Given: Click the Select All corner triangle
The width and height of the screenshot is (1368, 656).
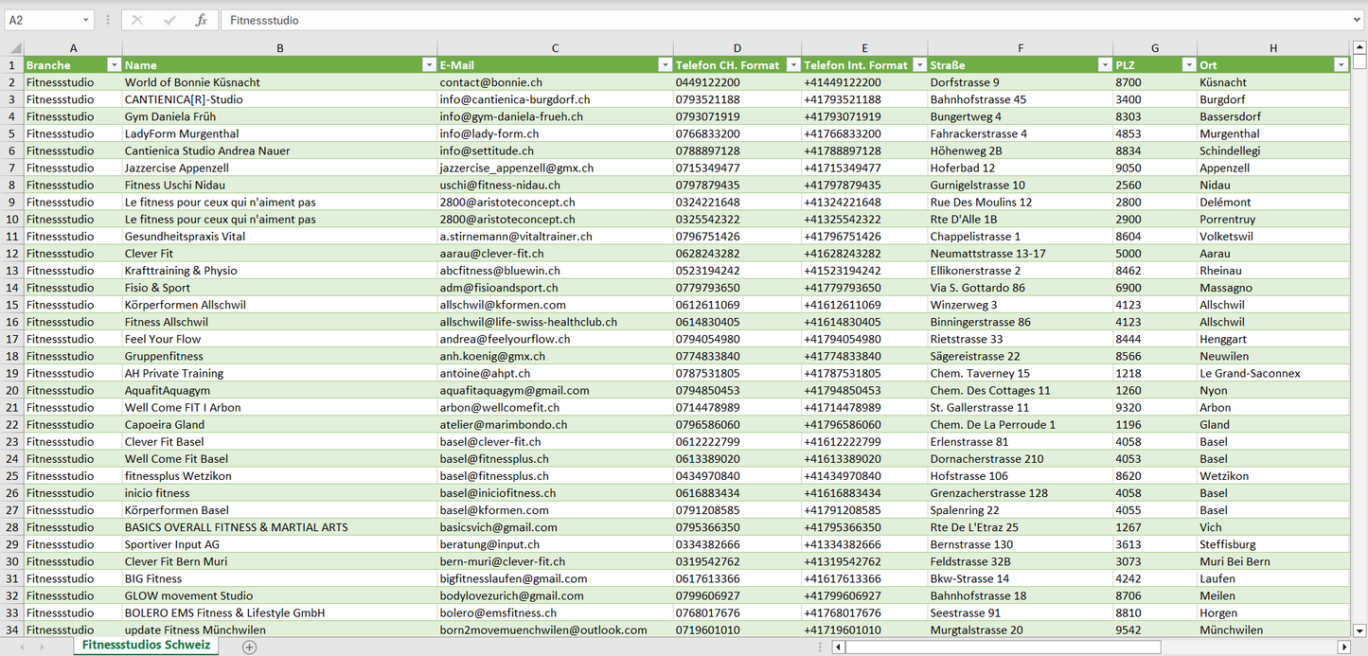Looking at the screenshot, I should [15, 48].
